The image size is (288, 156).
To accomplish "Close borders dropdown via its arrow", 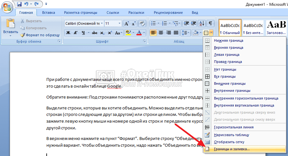I will tap(211, 33).
